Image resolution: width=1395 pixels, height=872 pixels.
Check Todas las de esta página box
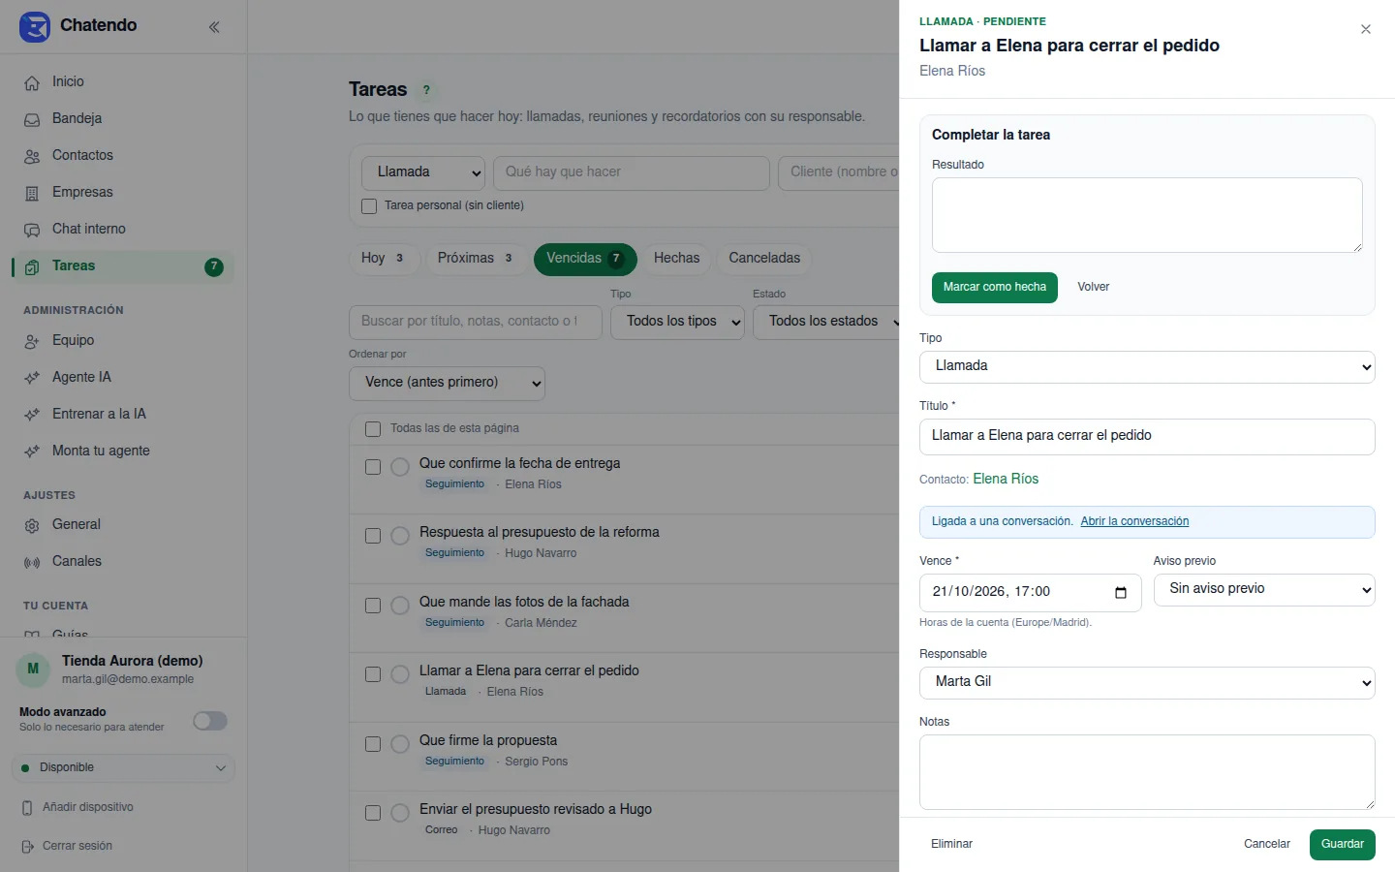373,428
